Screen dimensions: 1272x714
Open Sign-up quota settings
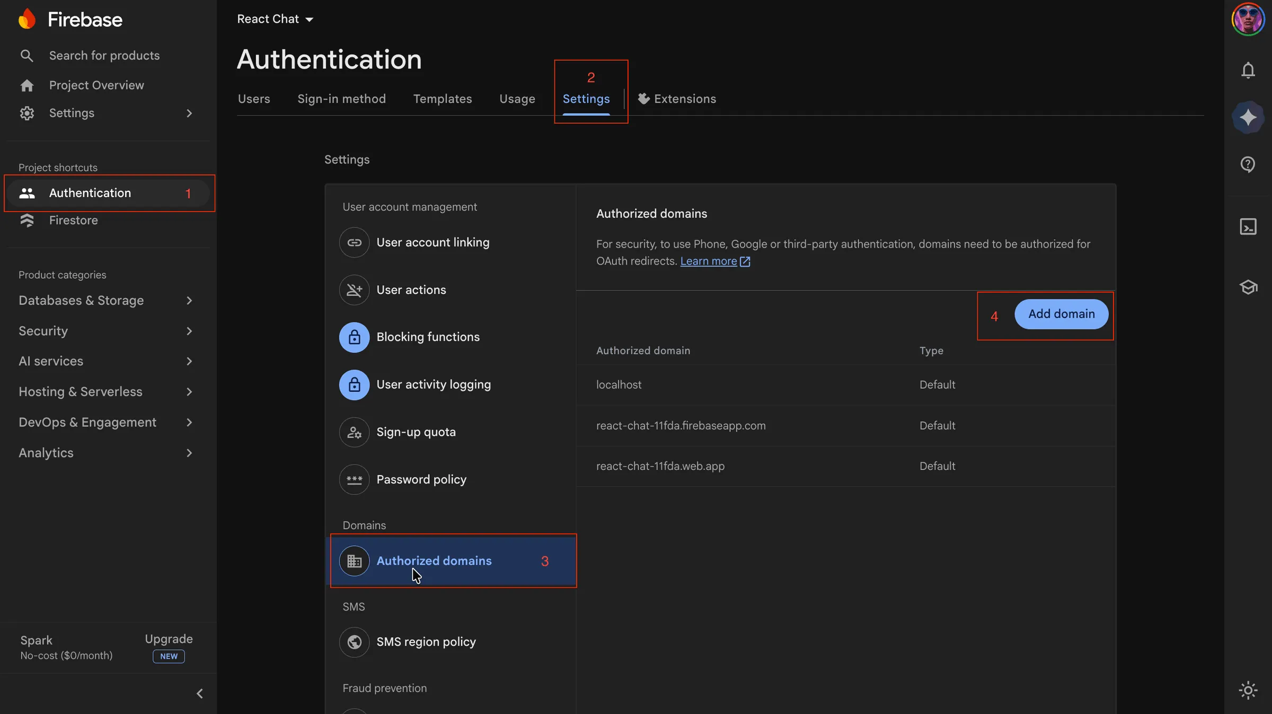[450, 432]
